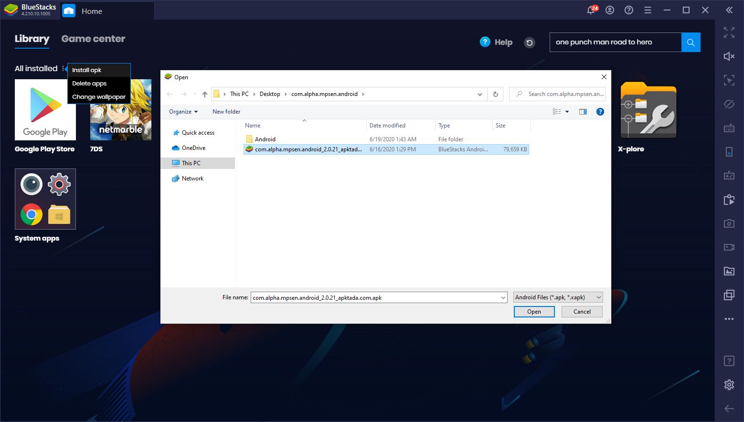Open sidebar help question icon
This screenshot has width=744, height=422.
tap(729, 360)
